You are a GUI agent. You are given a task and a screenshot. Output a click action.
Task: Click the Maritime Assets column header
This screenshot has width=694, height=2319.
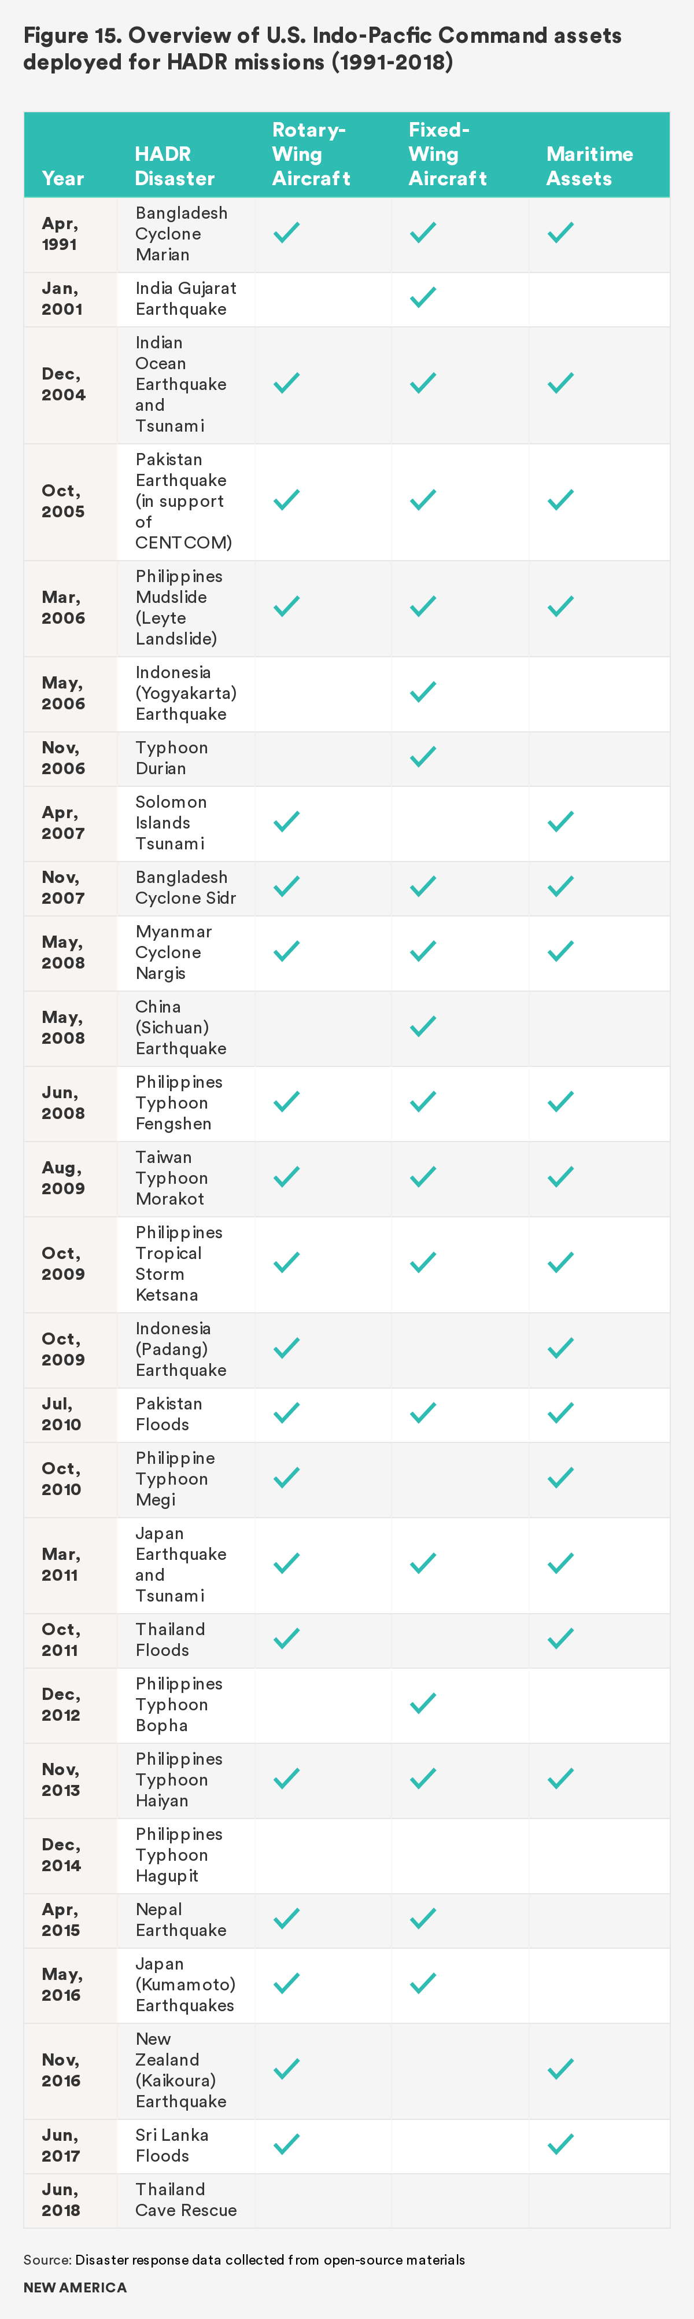click(589, 165)
